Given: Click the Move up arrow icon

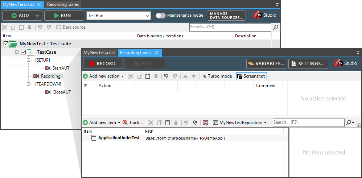Looking at the screenshot, I should tap(185, 76).
